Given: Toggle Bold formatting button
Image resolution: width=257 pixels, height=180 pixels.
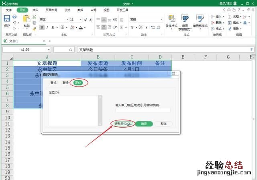Looking at the screenshot, I should pos(42,27).
